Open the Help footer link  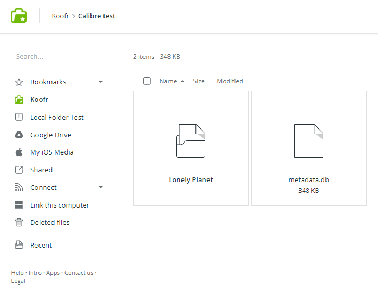point(17,273)
